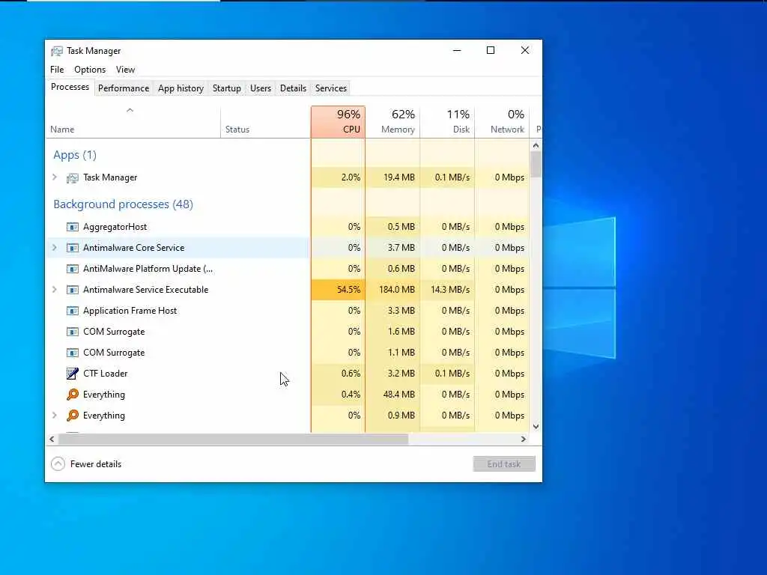Click the AggregatorHost process icon
Viewport: 767px width, 575px height.
point(73,227)
